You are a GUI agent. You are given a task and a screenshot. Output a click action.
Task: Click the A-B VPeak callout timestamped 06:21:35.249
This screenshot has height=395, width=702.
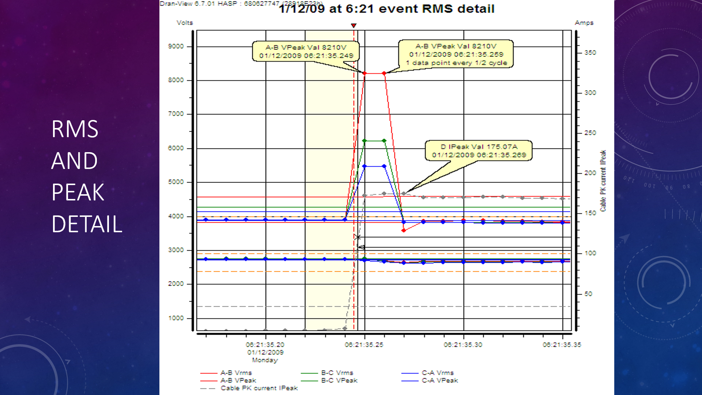(x=306, y=51)
